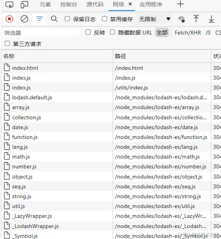
Task: Toggle the device emulation icon
Action: [24, 5]
